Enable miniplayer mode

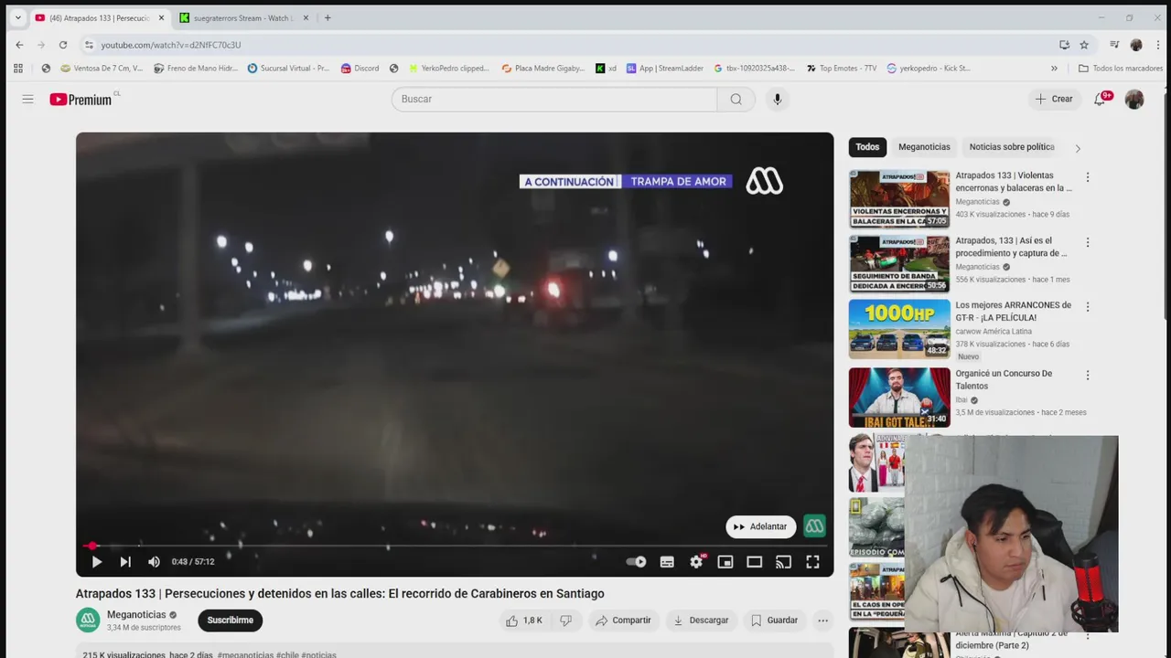pyautogui.click(x=725, y=562)
